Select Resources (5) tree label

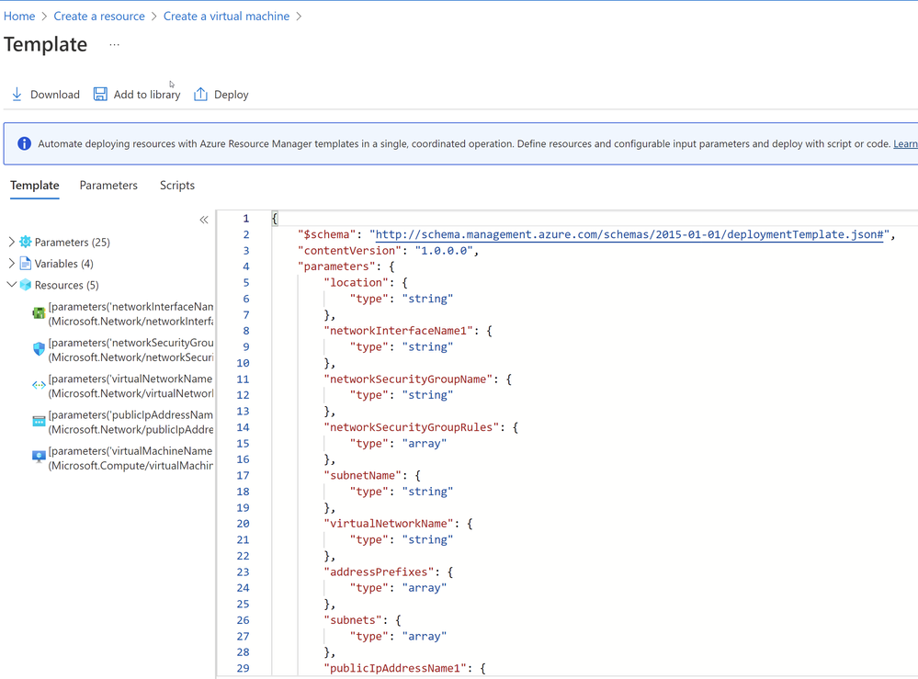[67, 285]
